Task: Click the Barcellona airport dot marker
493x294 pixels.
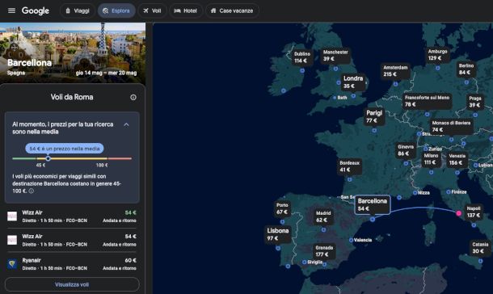Action: (x=373, y=219)
